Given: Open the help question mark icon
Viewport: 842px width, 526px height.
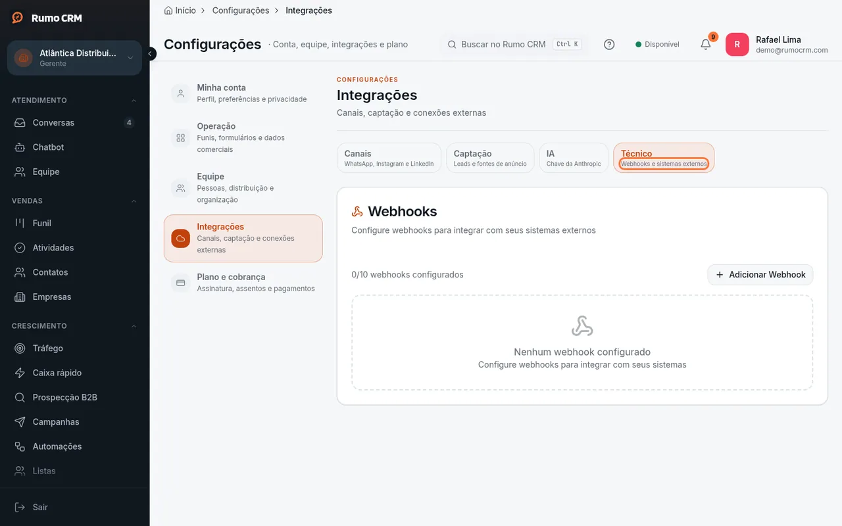Looking at the screenshot, I should 609,45.
